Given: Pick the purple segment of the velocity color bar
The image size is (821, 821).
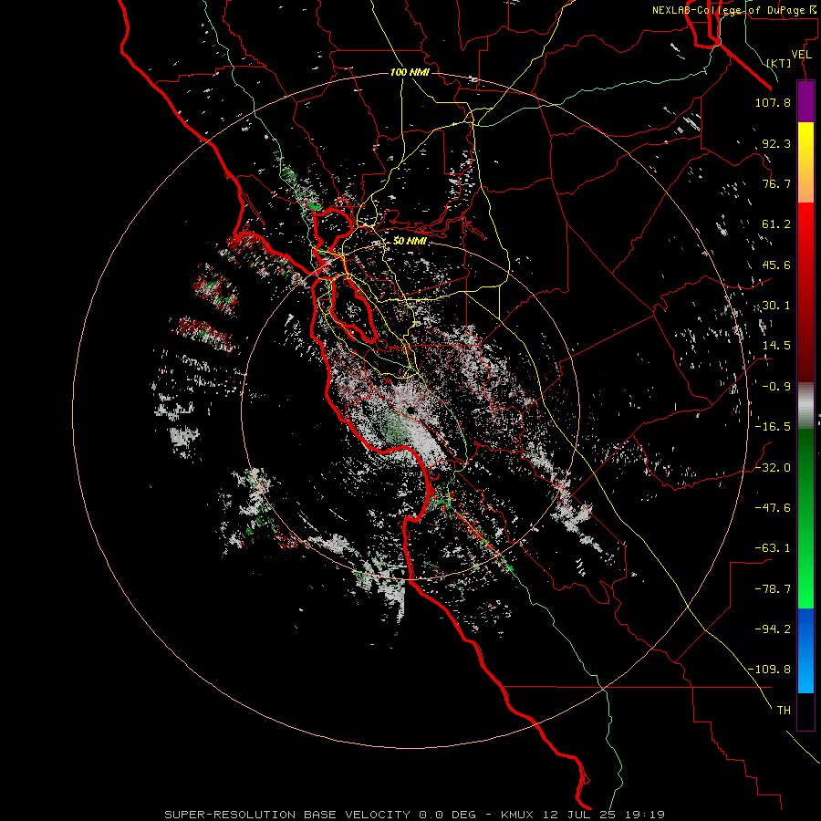Looking at the screenshot, I should pos(805,101).
